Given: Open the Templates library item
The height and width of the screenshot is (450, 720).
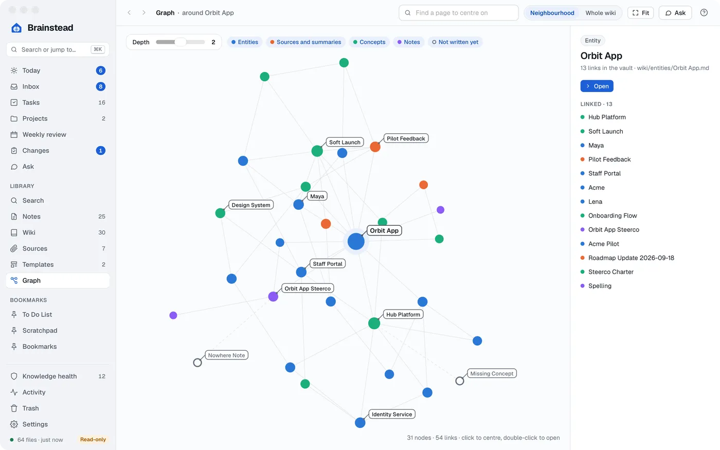Looking at the screenshot, I should click(58, 264).
